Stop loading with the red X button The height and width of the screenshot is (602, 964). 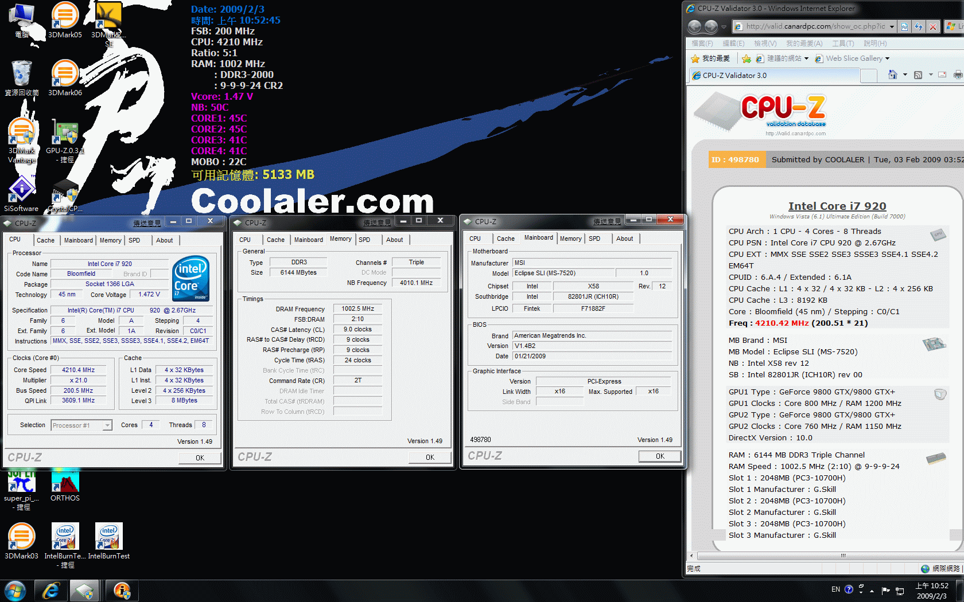coord(933,26)
